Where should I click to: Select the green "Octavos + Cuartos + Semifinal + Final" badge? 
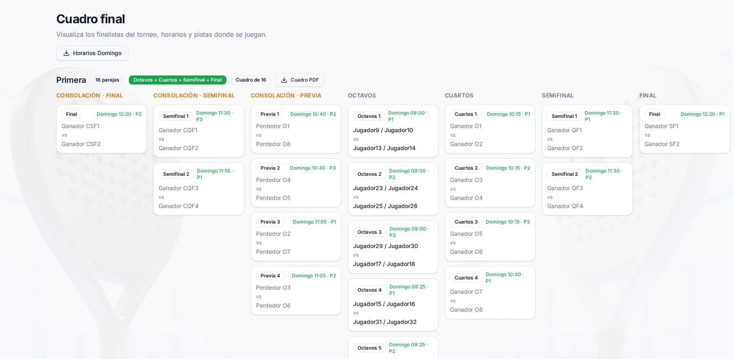(x=177, y=80)
